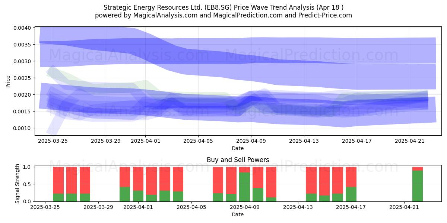Click the red bar segment at 2025-04-01

(x=138, y=179)
